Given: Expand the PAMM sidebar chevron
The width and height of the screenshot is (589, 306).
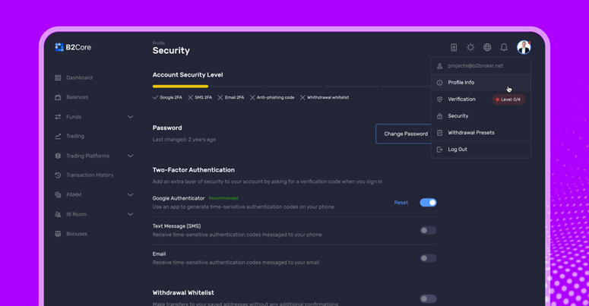Looking at the screenshot, I should pos(131,195).
